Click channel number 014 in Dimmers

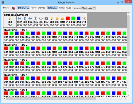84,22
